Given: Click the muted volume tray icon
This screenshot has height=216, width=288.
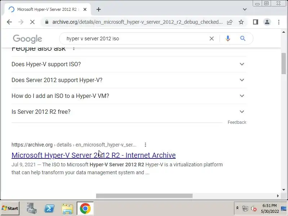Looking at the screenshot, I should point(254,208).
